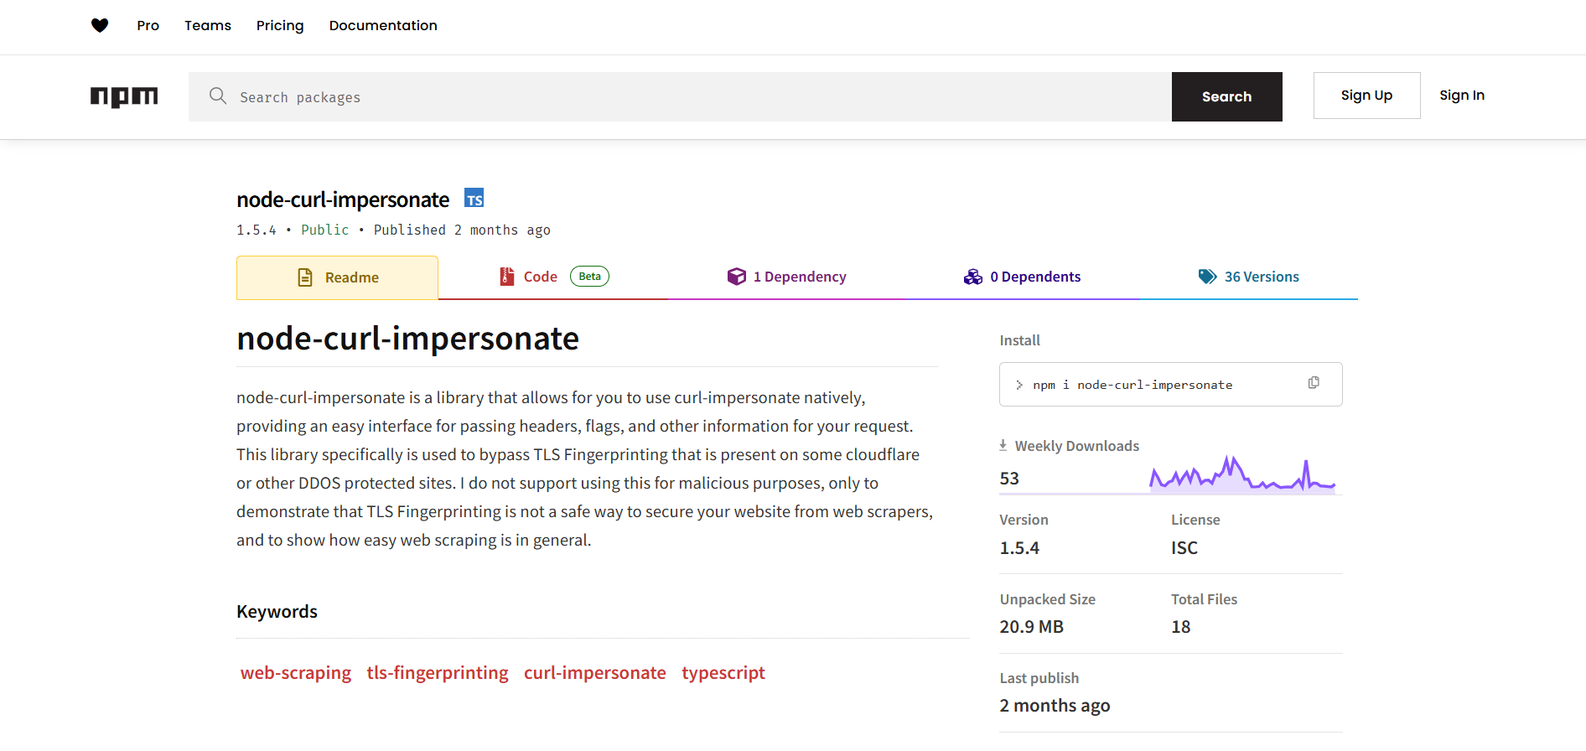Open the Pricing menu item
The height and width of the screenshot is (751, 1586).
(x=280, y=25)
